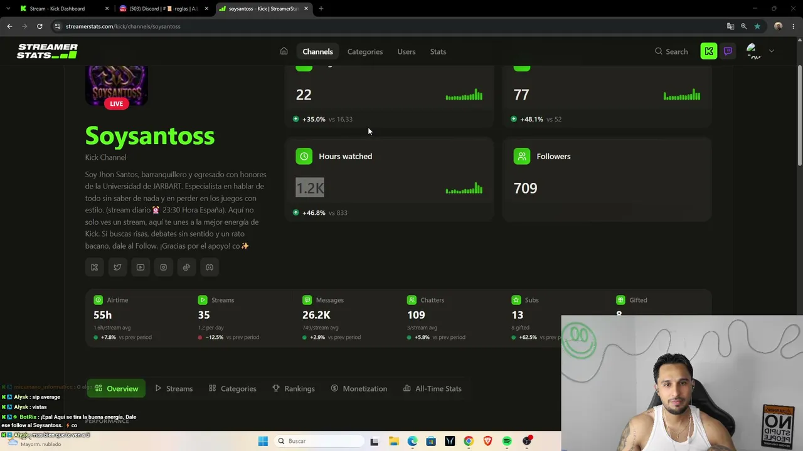Image resolution: width=803 pixels, height=451 pixels.
Task: Open Microsoft Edge from the taskbar
Action: click(412, 441)
